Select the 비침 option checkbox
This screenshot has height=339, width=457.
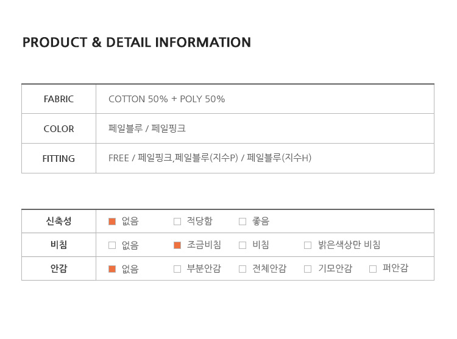(x=243, y=245)
